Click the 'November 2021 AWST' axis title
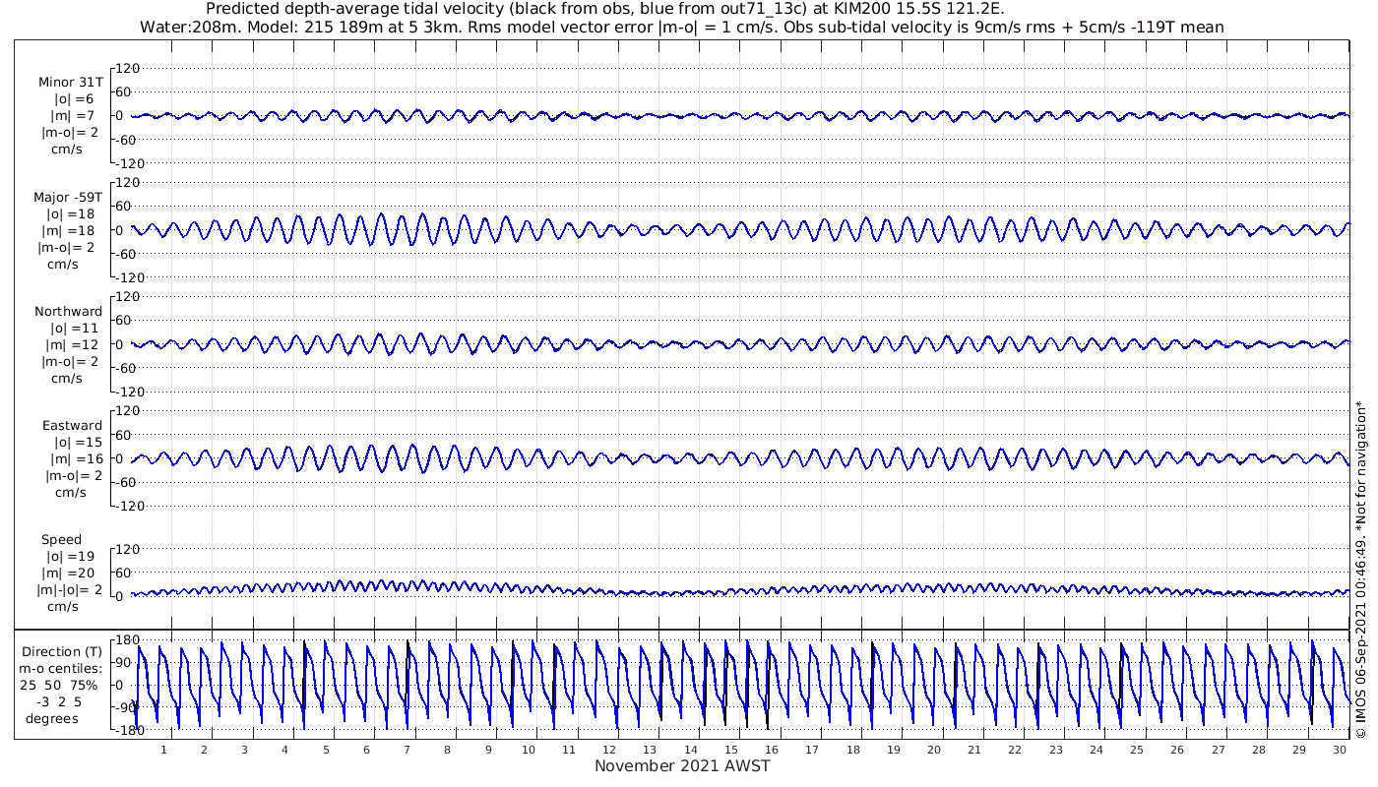This screenshot has height=787, width=1378. point(682,766)
